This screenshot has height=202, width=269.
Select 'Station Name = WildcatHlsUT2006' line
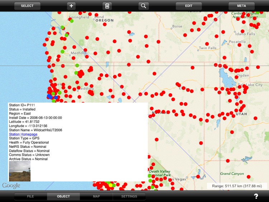36,130
